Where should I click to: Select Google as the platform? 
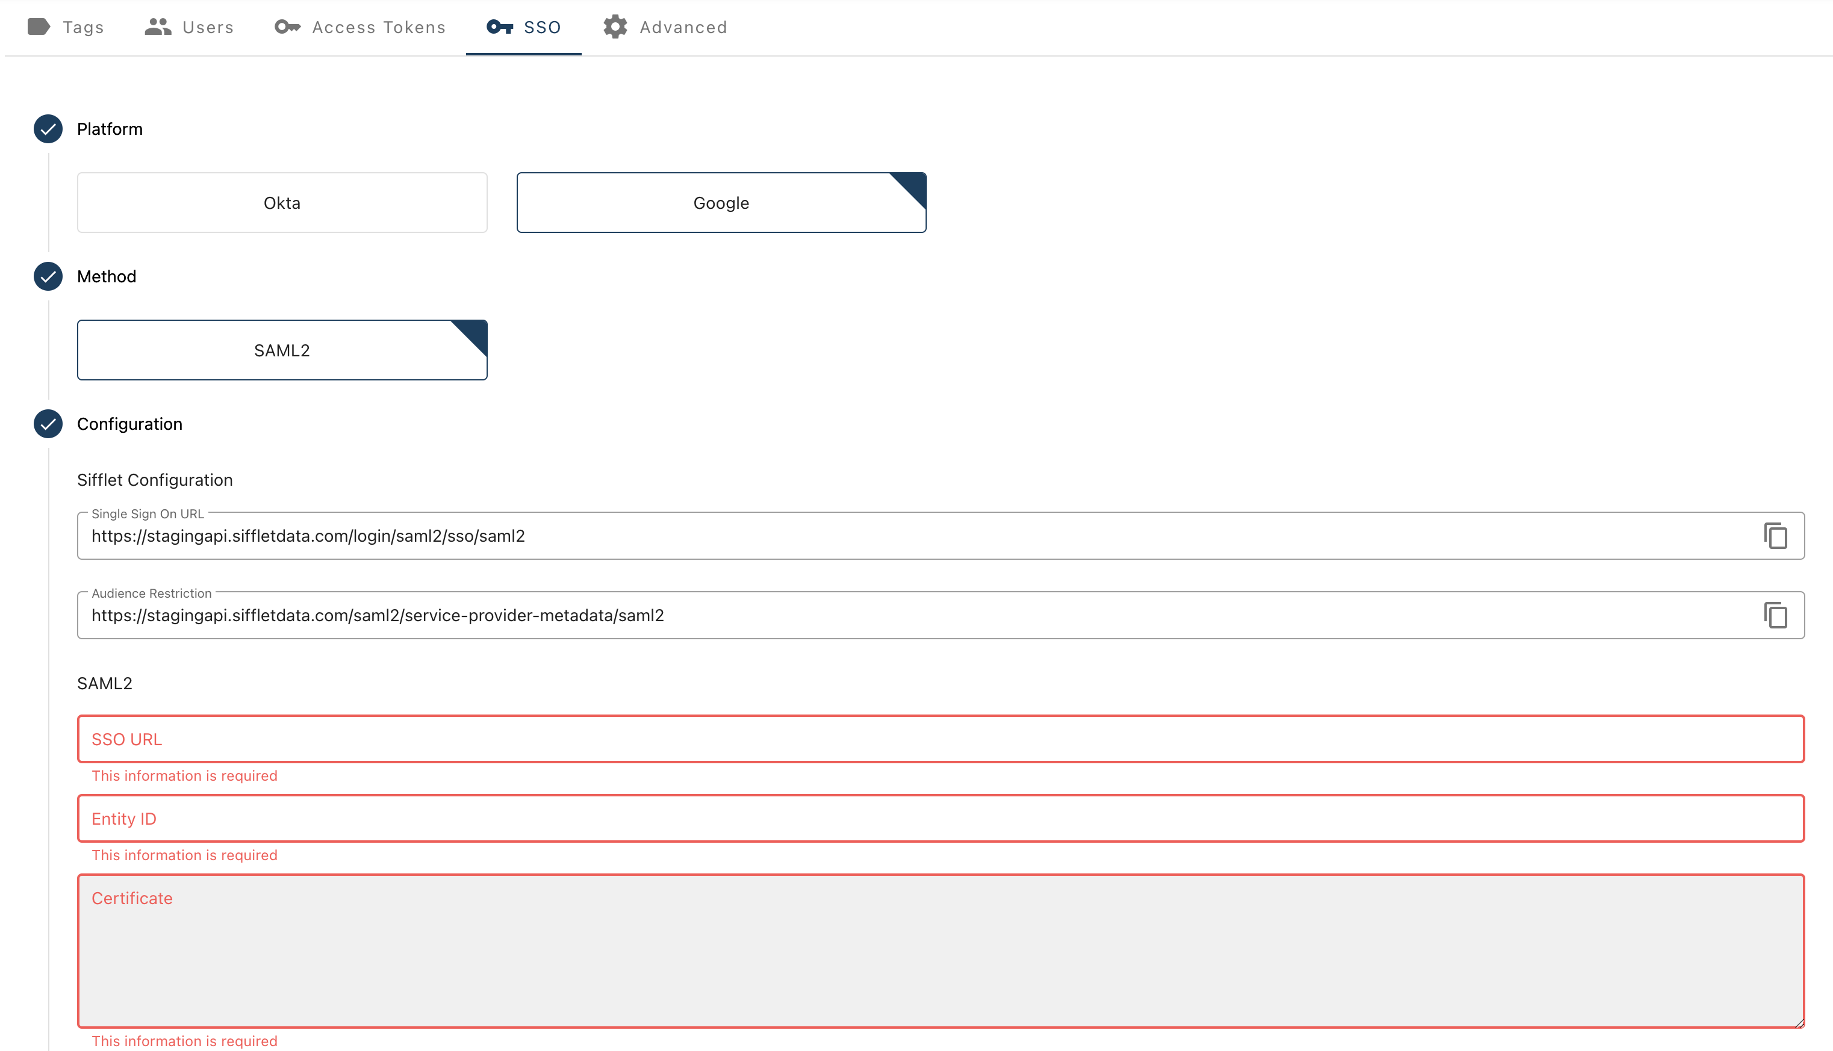720,203
